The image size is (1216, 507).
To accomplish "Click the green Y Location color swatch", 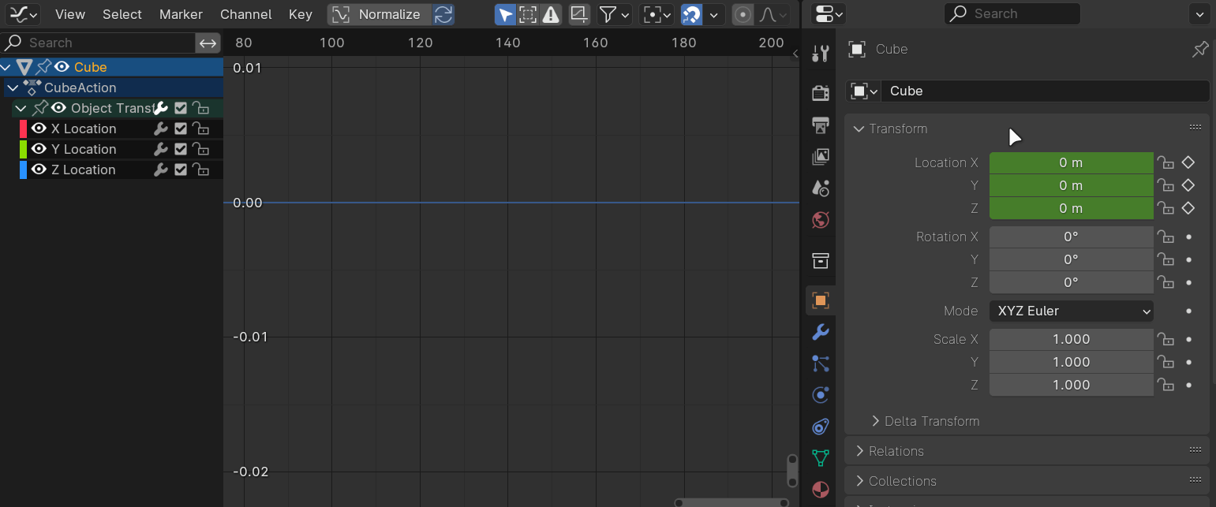I will (x=23, y=149).
